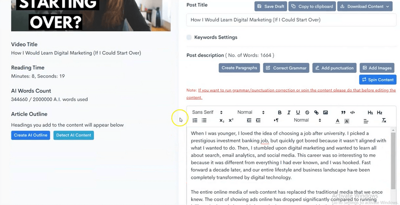Click the Create AI Outline button

point(30,135)
